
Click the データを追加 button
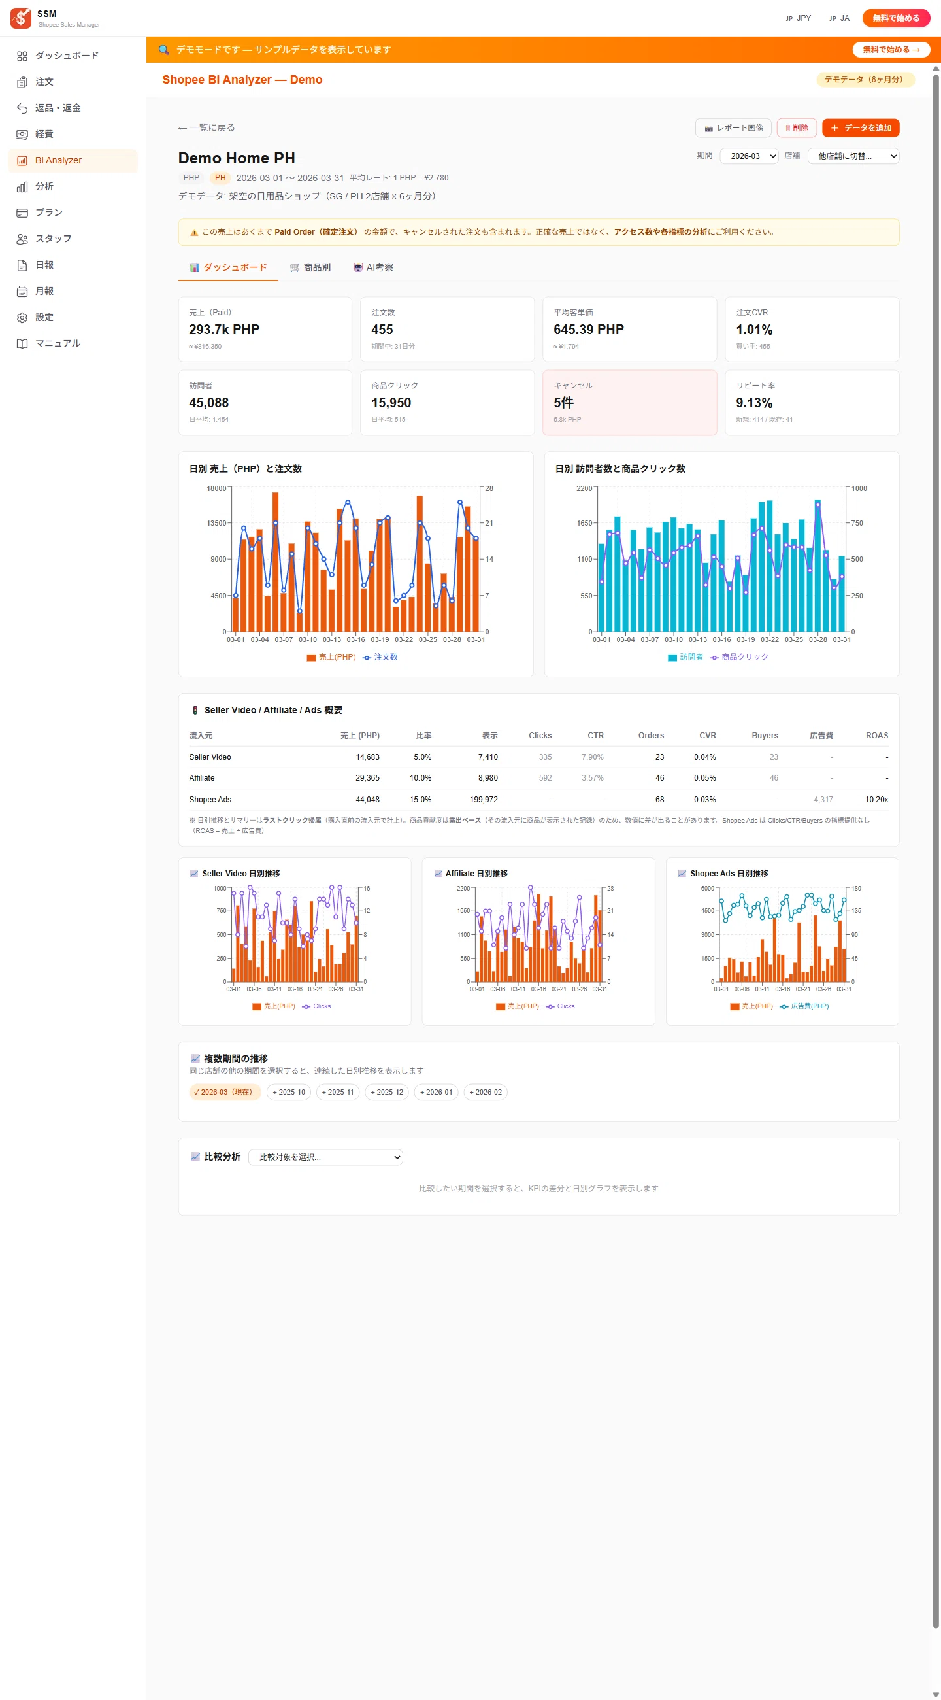click(861, 128)
